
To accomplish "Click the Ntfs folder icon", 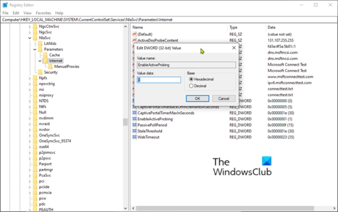I will [35, 107].
